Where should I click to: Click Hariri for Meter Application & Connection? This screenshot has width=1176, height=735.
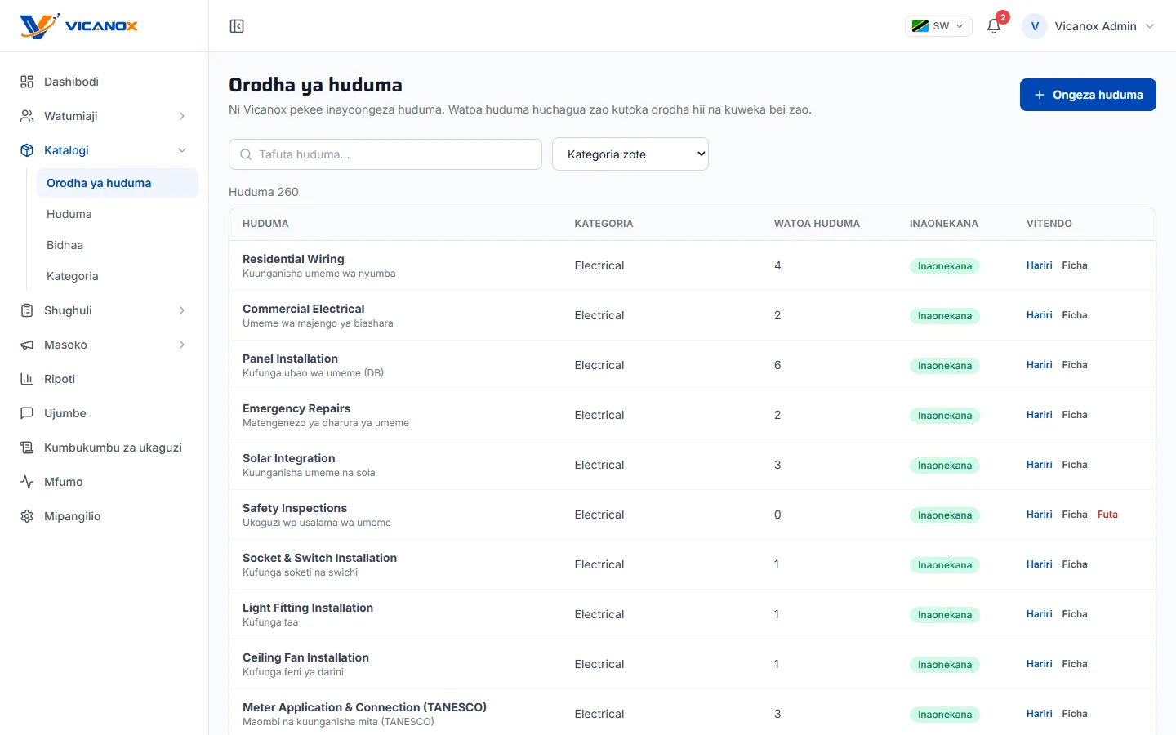pyautogui.click(x=1039, y=714)
